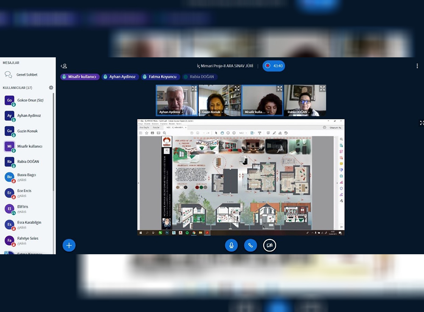The width and height of the screenshot is (424, 312).
Task: Toggle the user list panel
Action: coord(64,66)
